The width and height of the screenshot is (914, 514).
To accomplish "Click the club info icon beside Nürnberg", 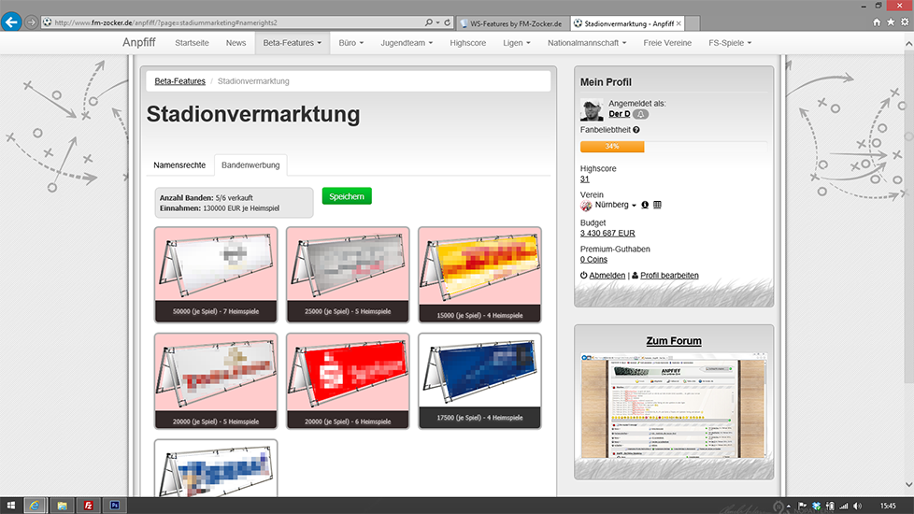I will (x=645, y=205).
